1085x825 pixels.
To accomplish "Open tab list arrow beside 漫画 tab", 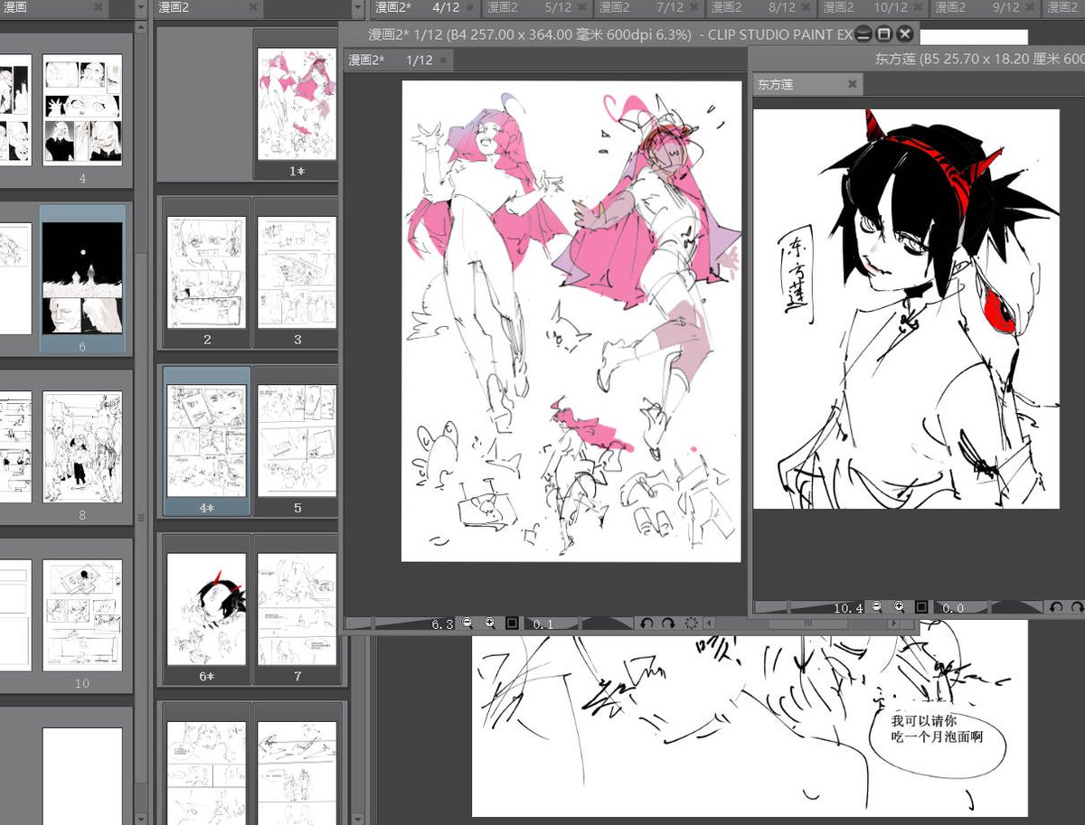I will point(140,8).
